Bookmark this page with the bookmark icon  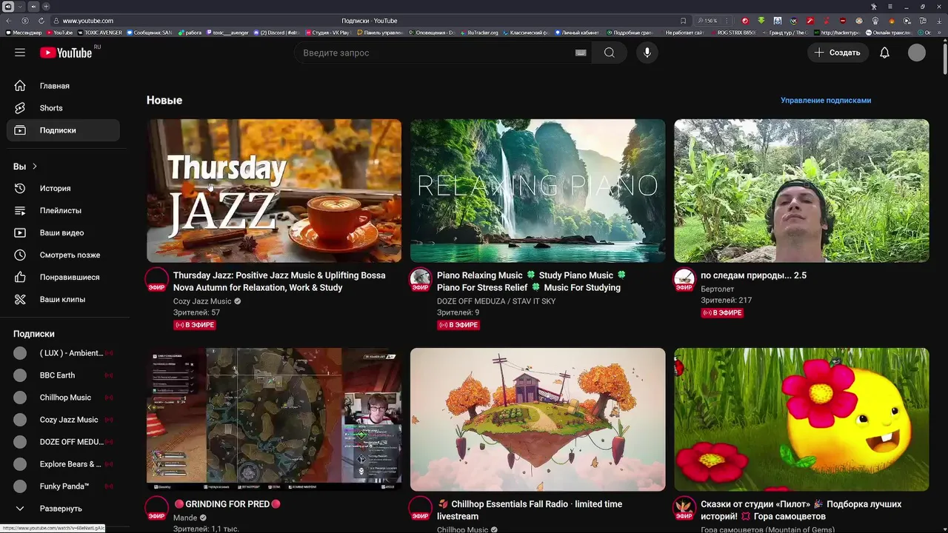(683, 21)
